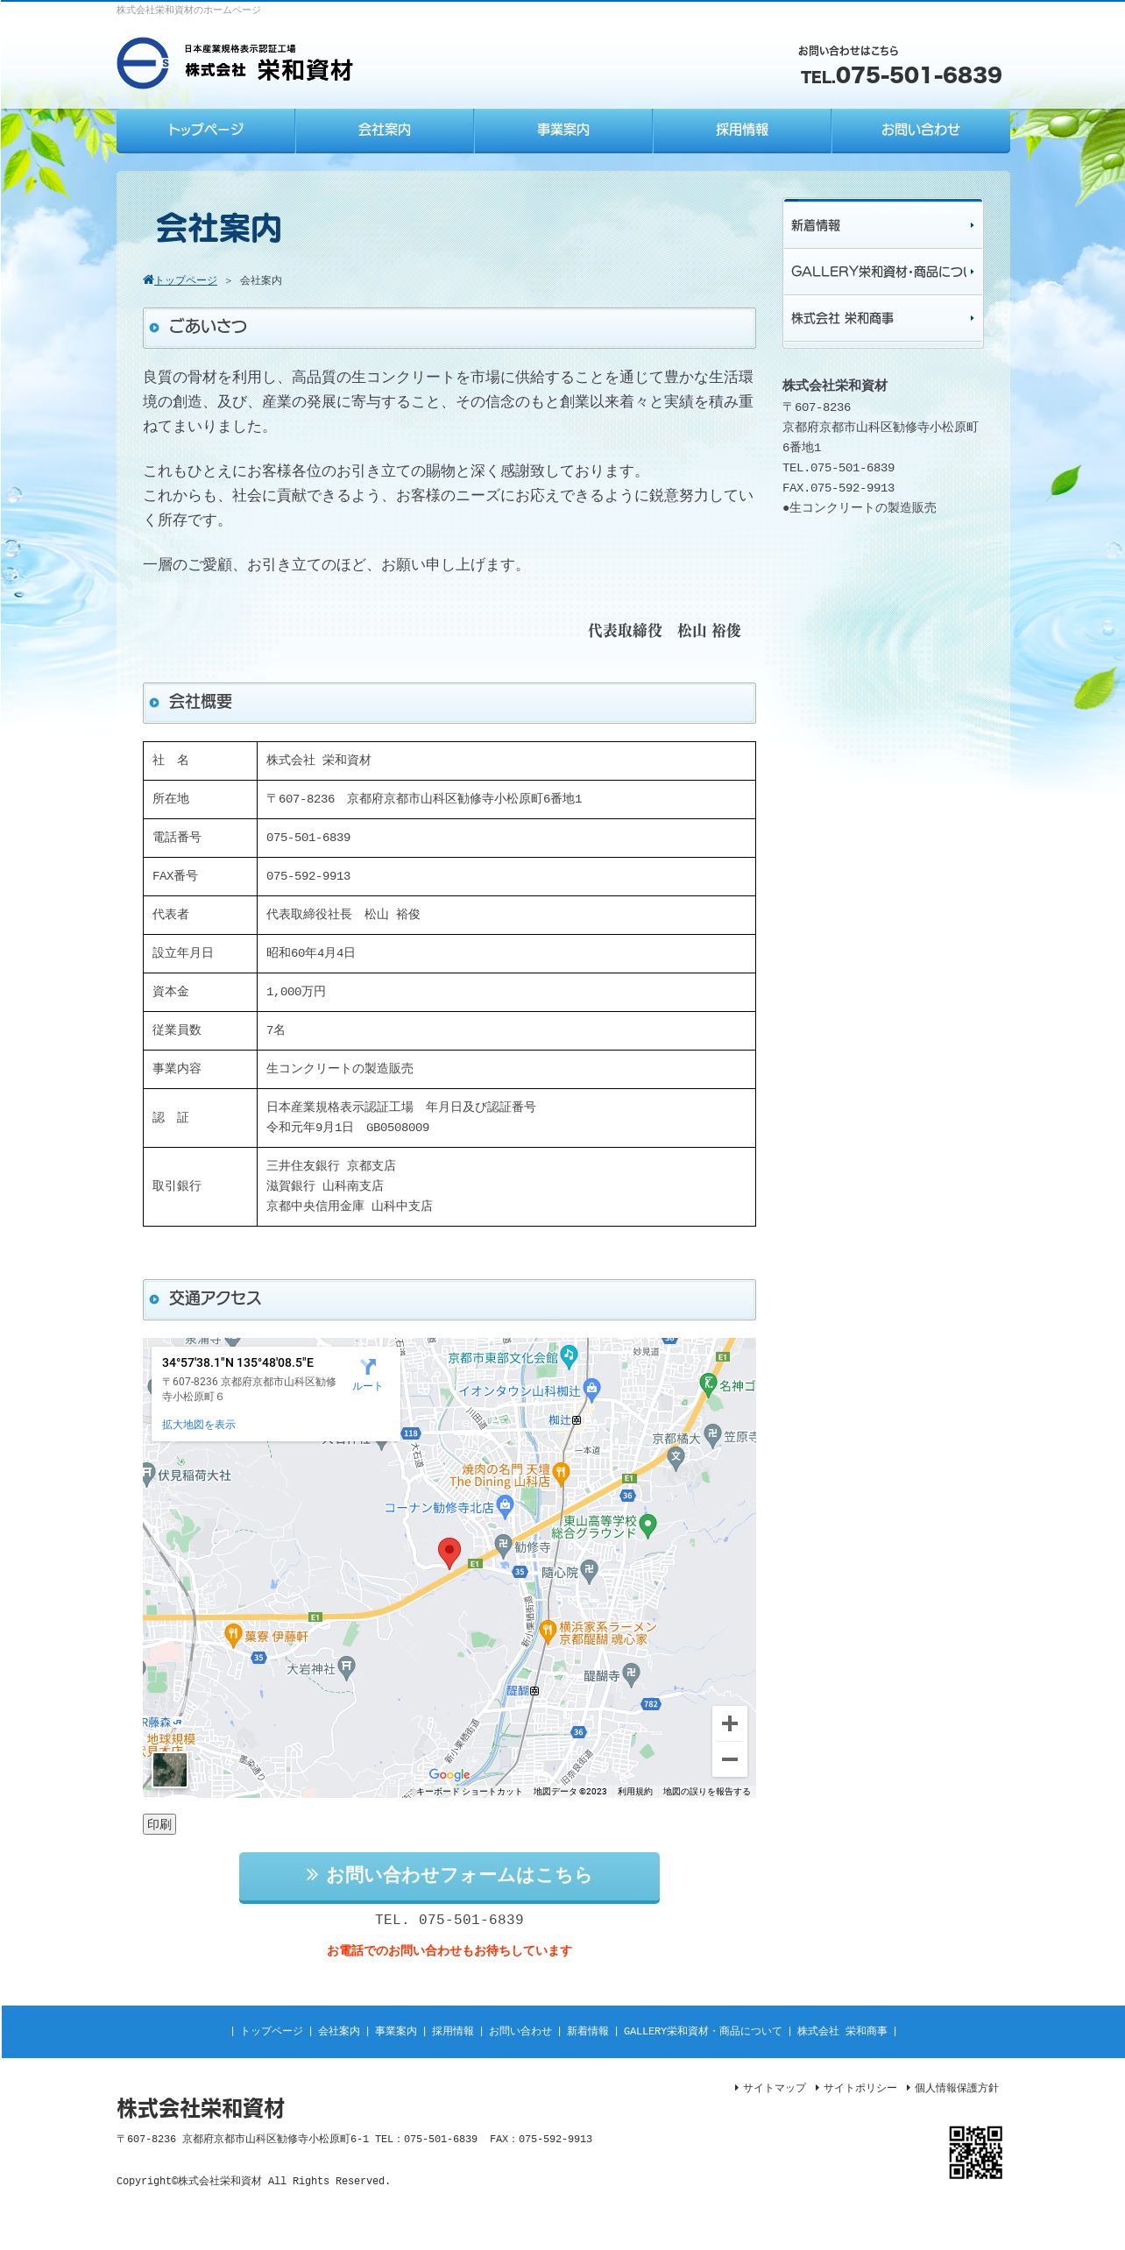This screenshot has width=1125, height=2250.
Task: Open the 採用情報 navigation tab
Action: click(742, 131)
